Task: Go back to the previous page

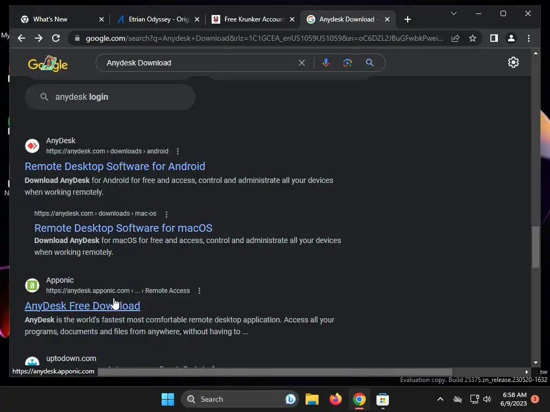Action: point(21,38)
